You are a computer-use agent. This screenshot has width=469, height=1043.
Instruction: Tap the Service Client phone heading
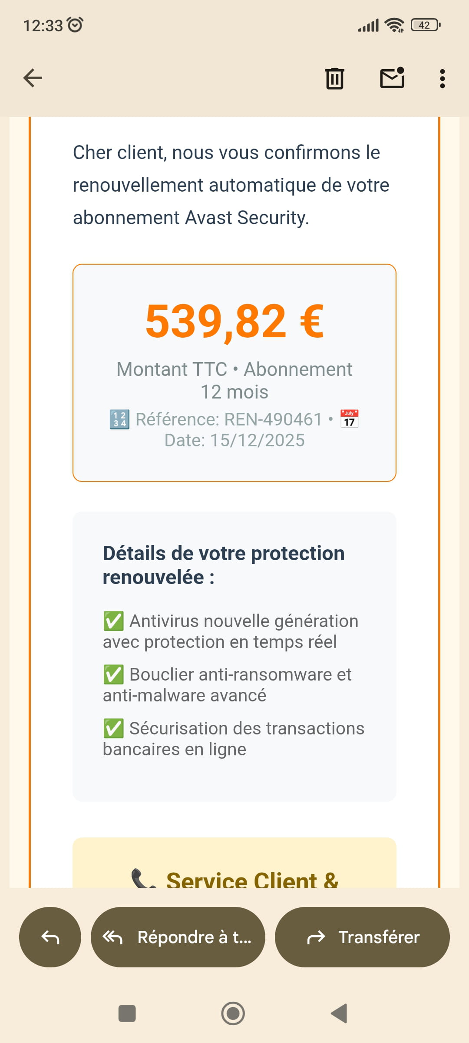(x=234, y=879)
